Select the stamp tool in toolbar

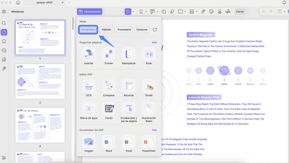coord(220,12)
